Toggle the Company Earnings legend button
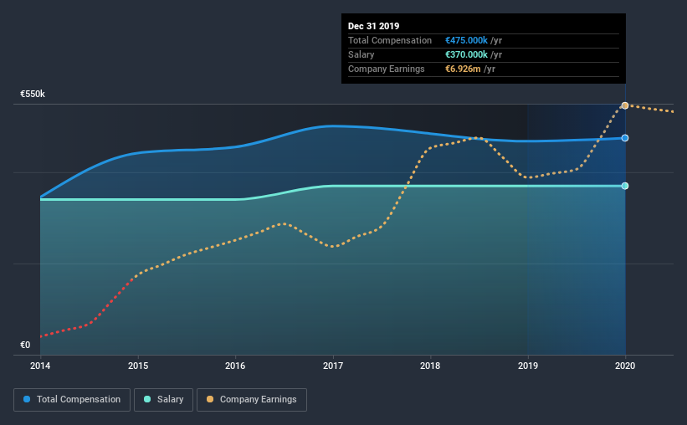The image size is (687, 425). (x=252, y=400)
